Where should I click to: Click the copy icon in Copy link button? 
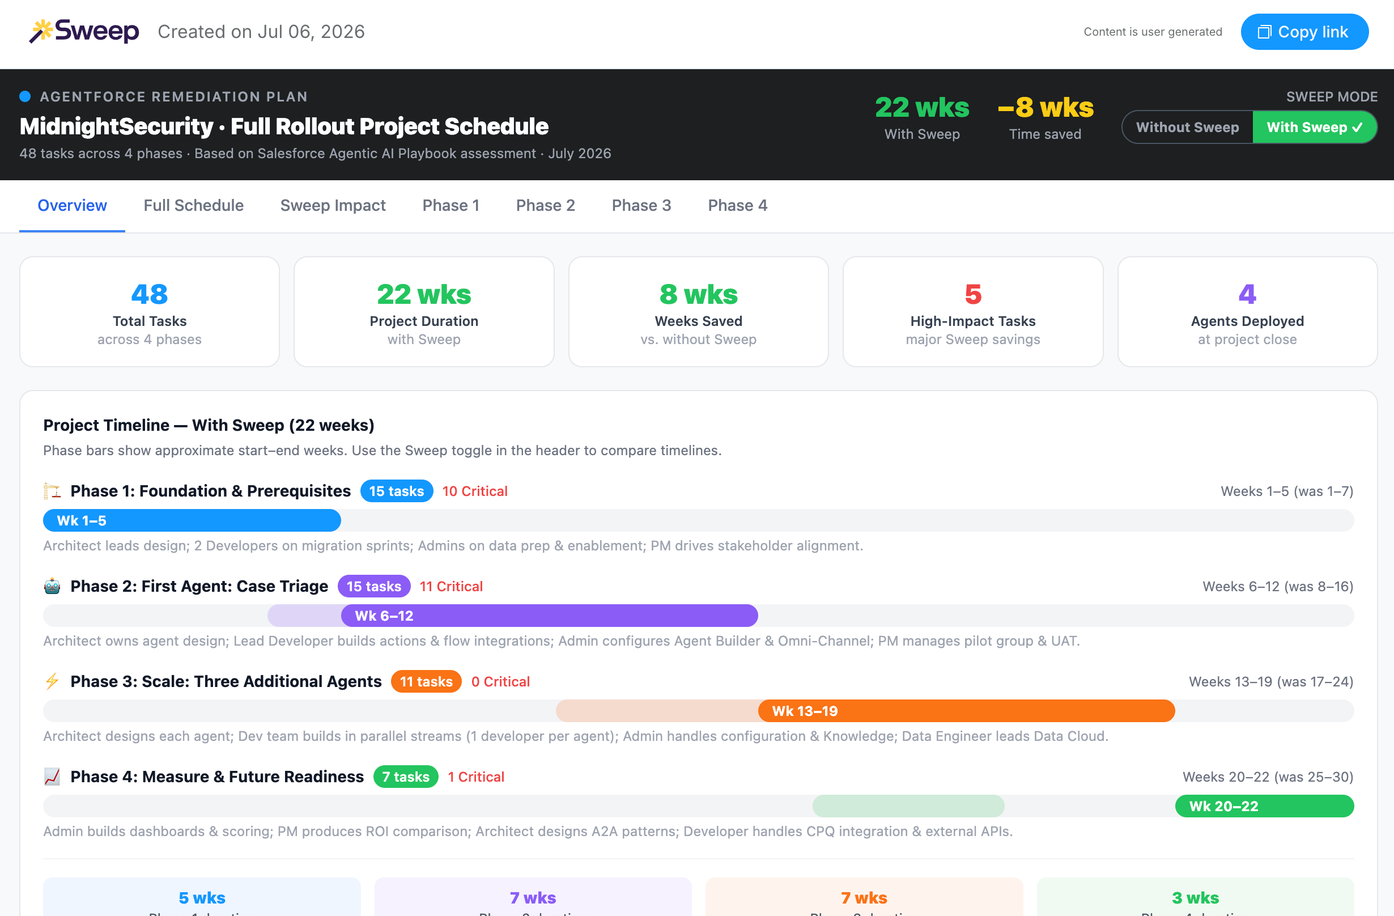pyautogui.click(x=1265, y=32)
